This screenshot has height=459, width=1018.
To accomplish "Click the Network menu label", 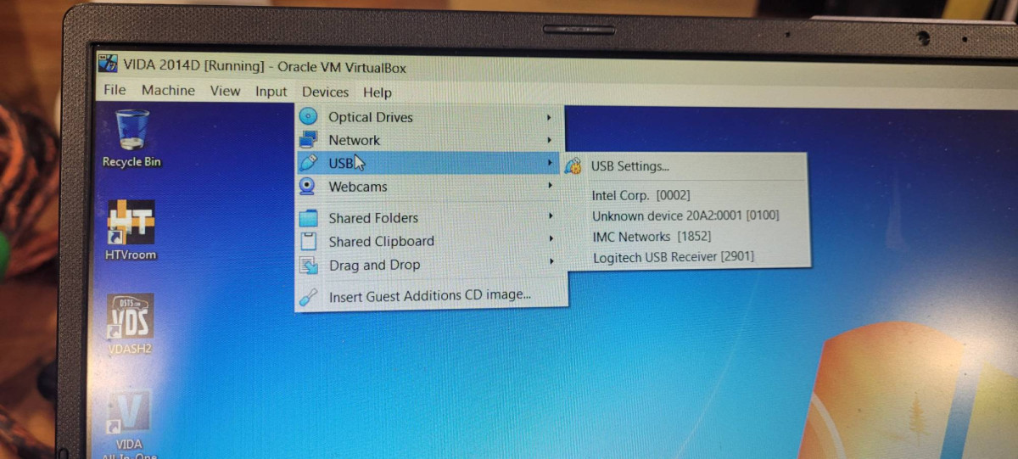I will (355, 140).
